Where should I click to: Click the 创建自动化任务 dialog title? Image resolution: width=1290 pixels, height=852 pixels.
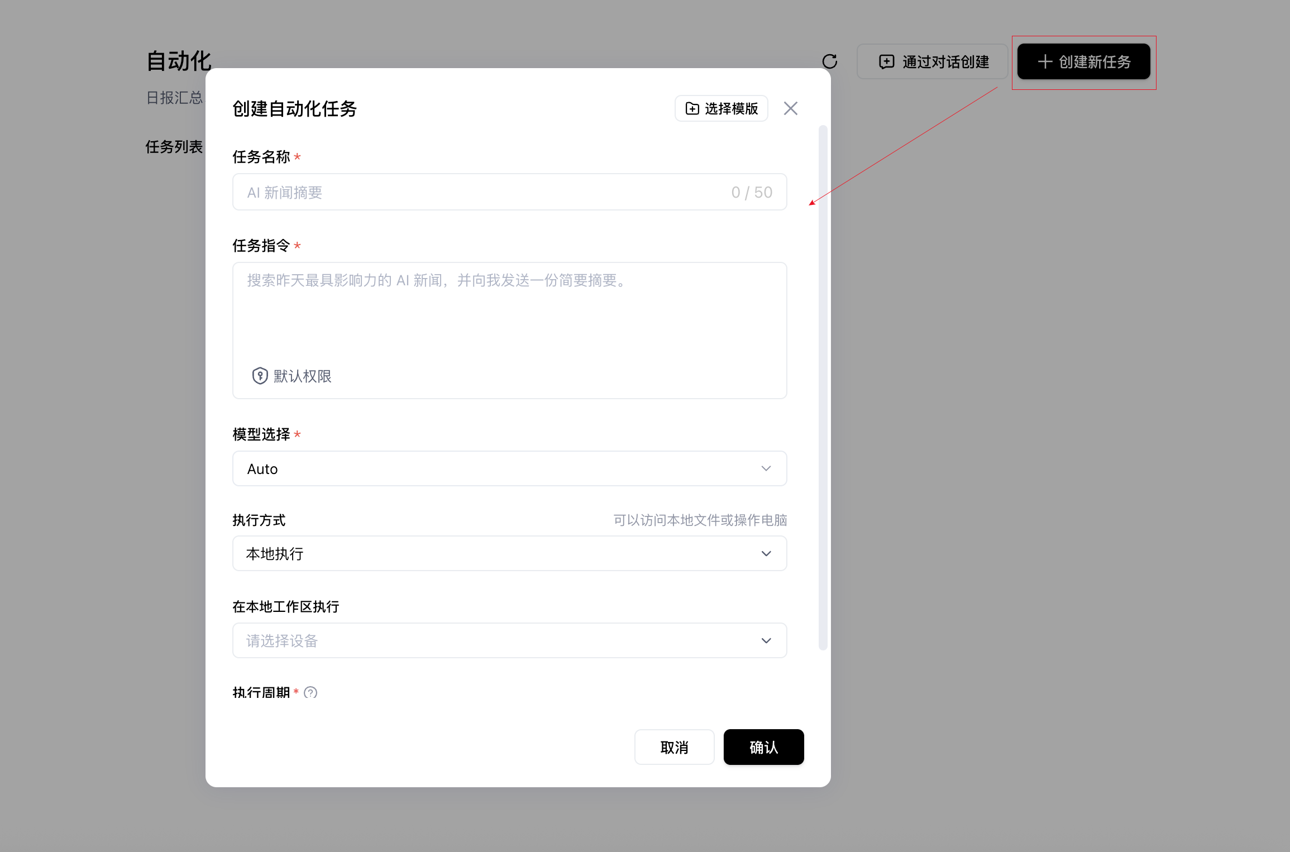[295, 109]
